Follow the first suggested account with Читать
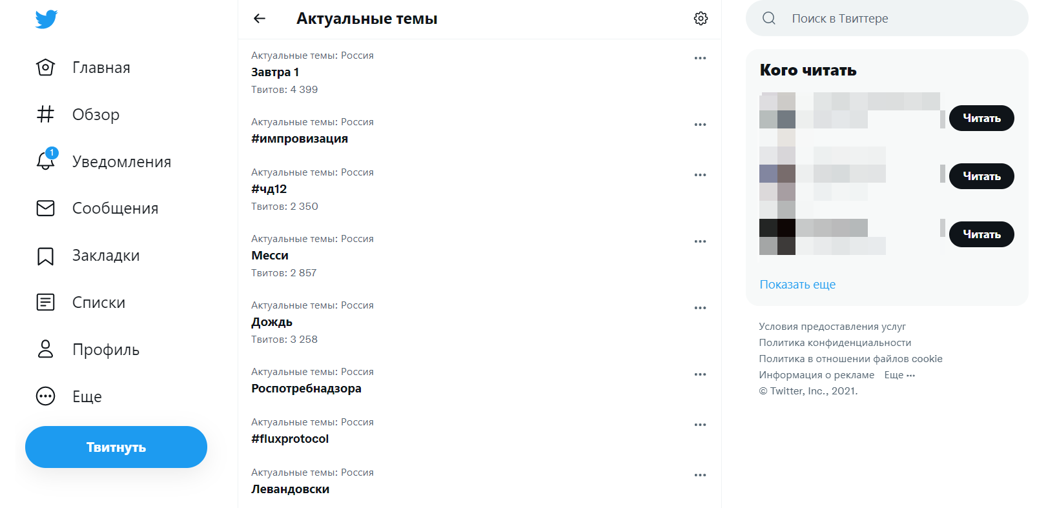This screenshot has height=508, width=1057. click(x=981, y=118)
